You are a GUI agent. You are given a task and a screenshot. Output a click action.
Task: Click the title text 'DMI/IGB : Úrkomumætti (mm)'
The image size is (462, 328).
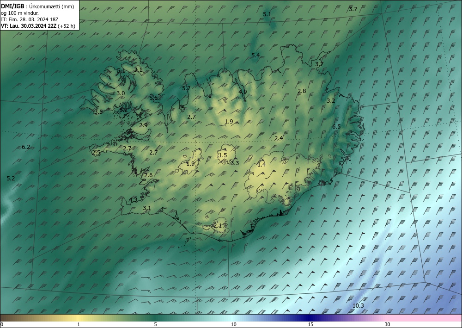(37, 6)
